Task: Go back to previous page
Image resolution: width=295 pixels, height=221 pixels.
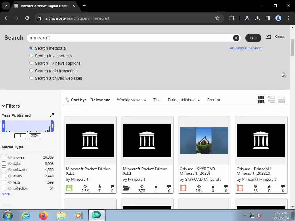Action: pos(6,18)
